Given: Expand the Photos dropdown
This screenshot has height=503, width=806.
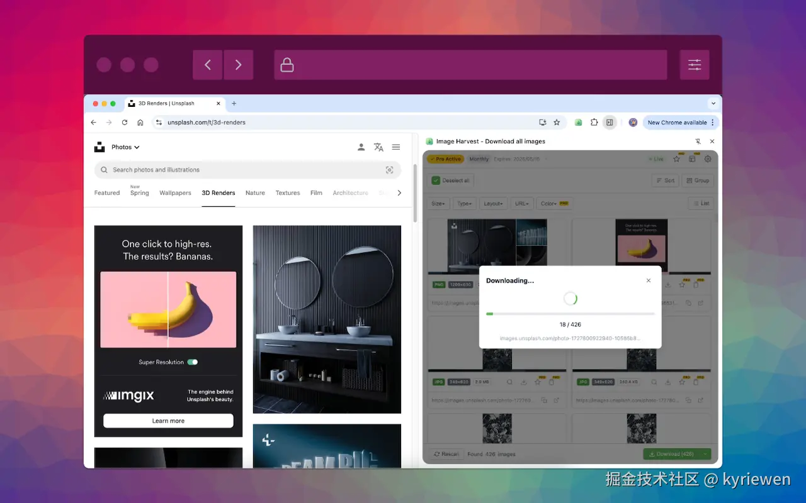Looking at the screenshot, I should [x=125, y=147].
